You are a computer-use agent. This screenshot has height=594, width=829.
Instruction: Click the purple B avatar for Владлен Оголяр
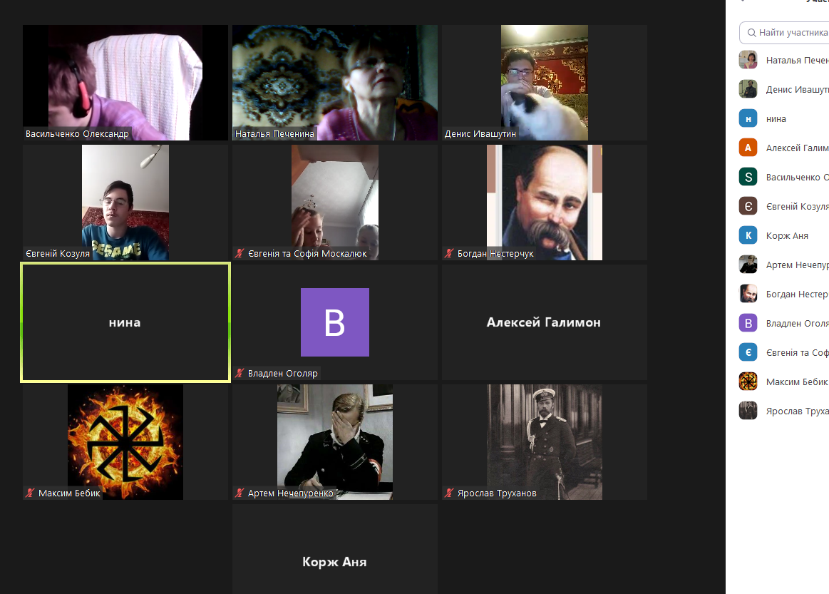pyautogui.click(x=335, y=322)
